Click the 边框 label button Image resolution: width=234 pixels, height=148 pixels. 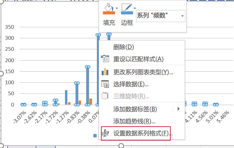127,23
